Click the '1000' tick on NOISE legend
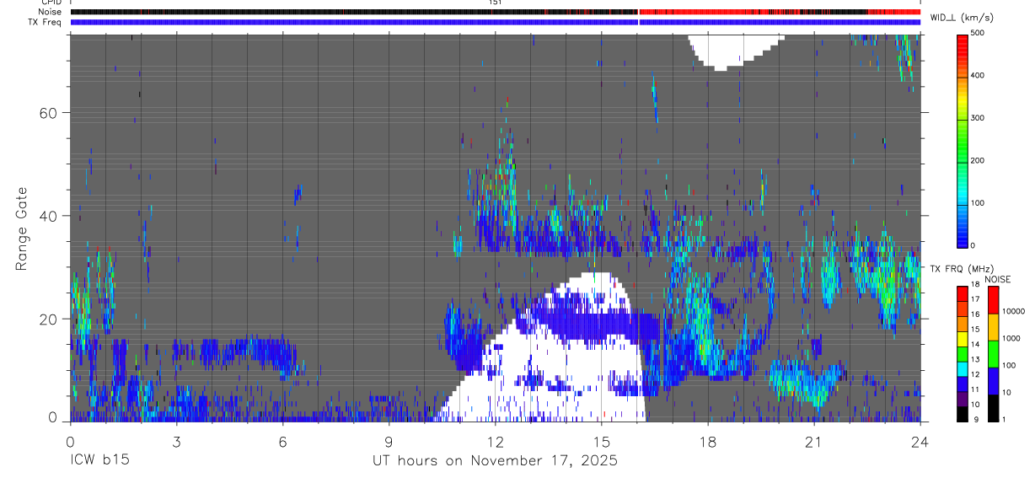This screenshot has height=478, width=1035. [1010, 338]
